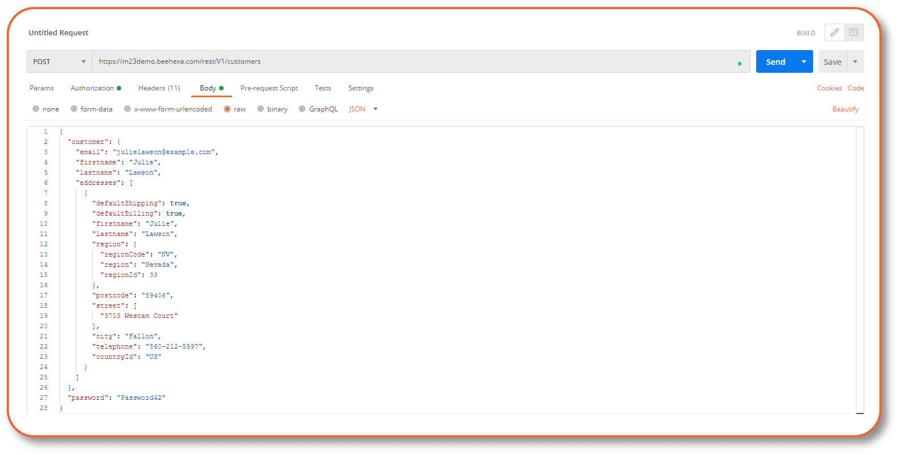Click the telephone "860-212-5597" value
This screenshot has height=455, width=899.
(174, 346)
